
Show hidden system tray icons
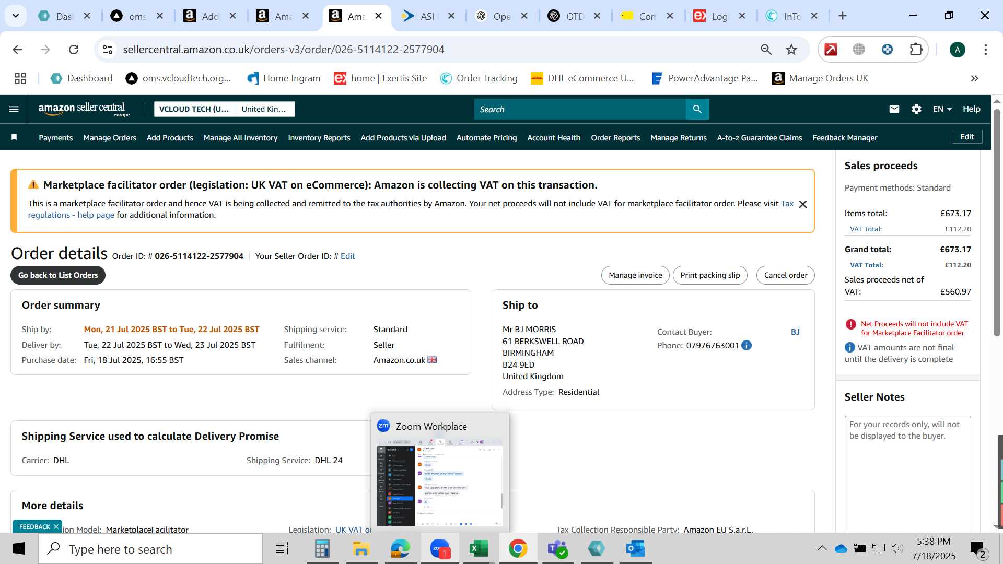(x=822, y=548)
